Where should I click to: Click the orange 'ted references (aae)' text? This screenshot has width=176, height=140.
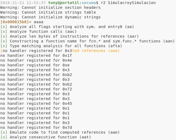point(96,51)
